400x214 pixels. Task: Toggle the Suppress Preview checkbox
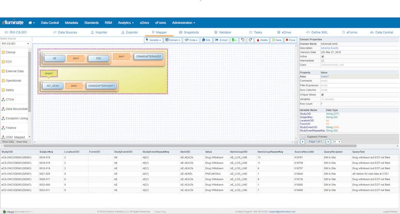(303, 137)
